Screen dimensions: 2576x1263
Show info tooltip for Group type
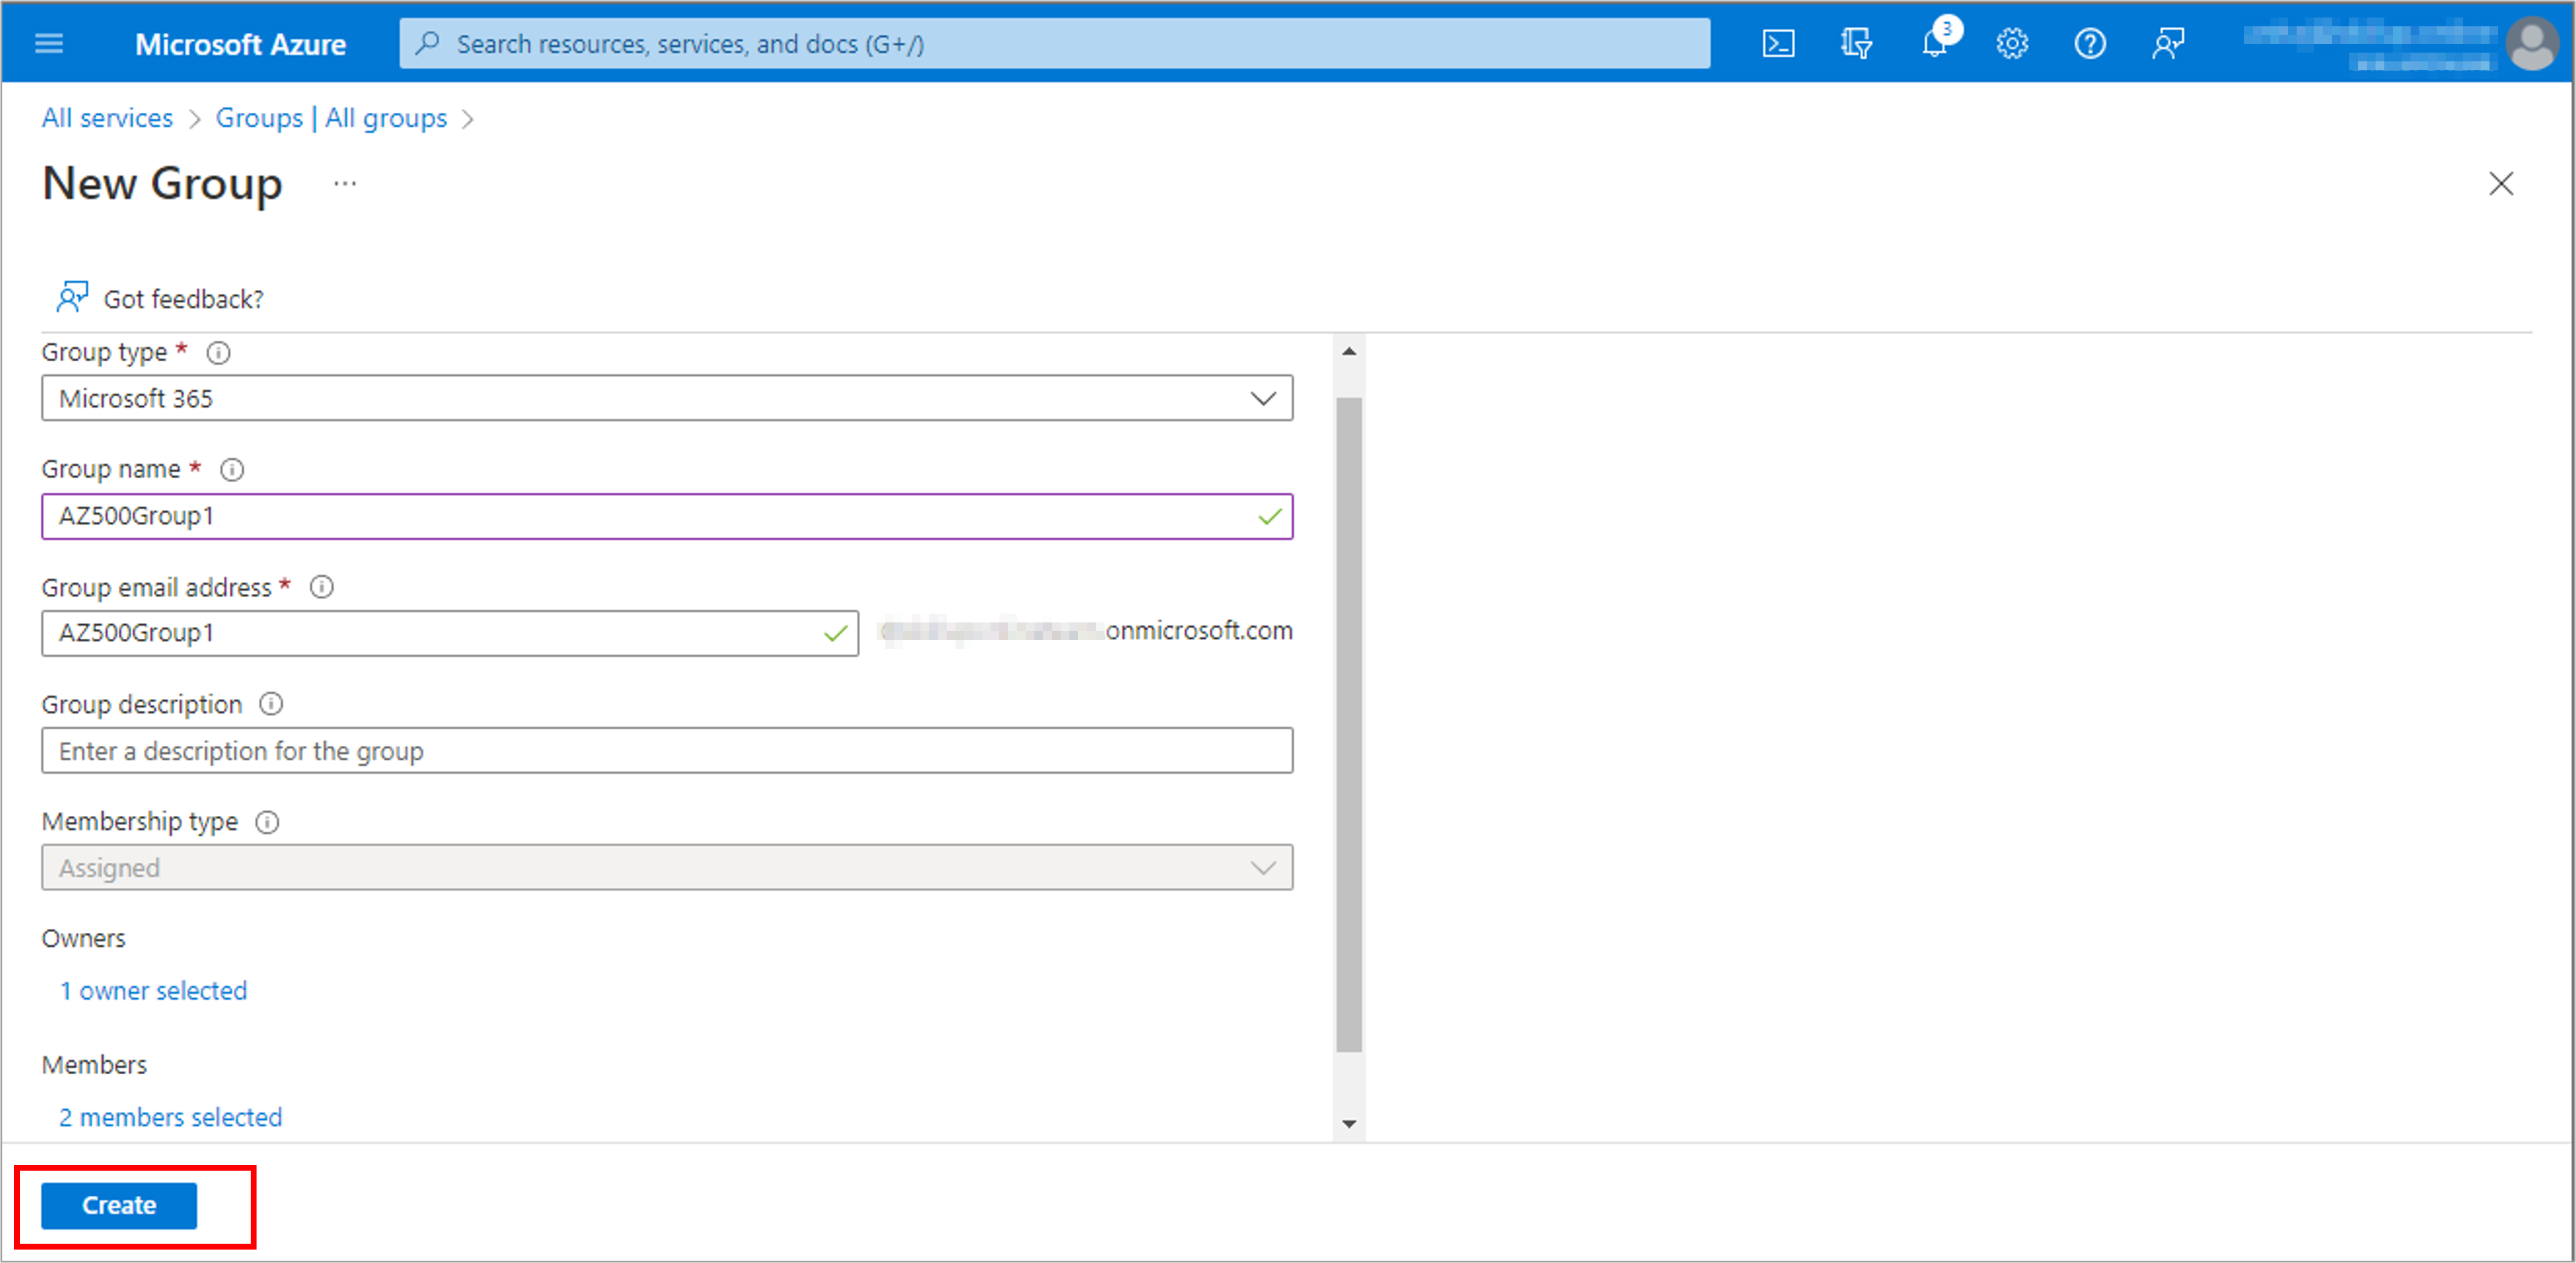(x=218, y=352)
